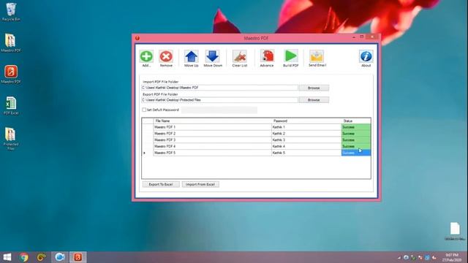Click the Export PDF File Folder path field
This screenshot has width=468, height=263.
pyautogui.click(x=219, y=100)
